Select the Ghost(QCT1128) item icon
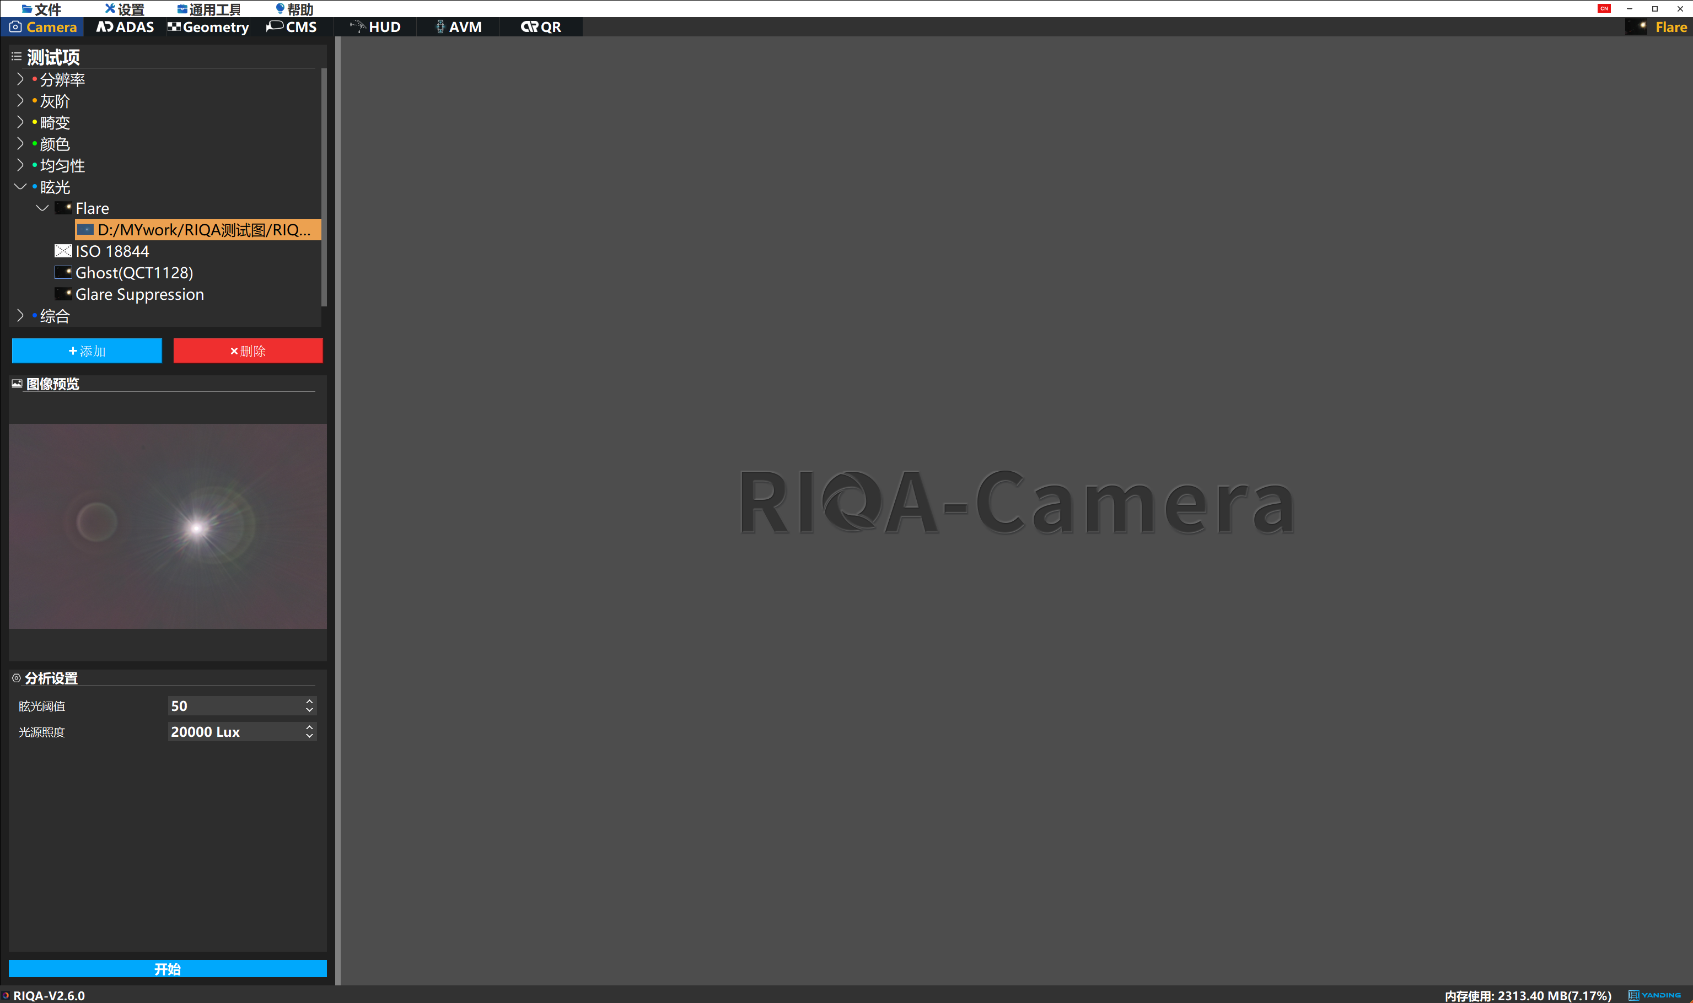 click(x=63, y=273)
